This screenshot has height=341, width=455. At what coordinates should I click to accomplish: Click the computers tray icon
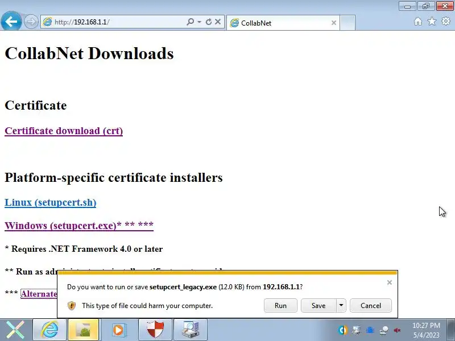(357, 330)
